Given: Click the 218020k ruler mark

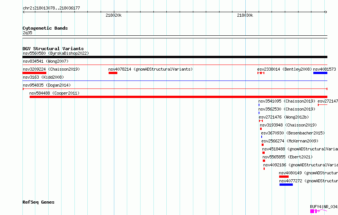Looking at the screenshot, I should 114,15.
